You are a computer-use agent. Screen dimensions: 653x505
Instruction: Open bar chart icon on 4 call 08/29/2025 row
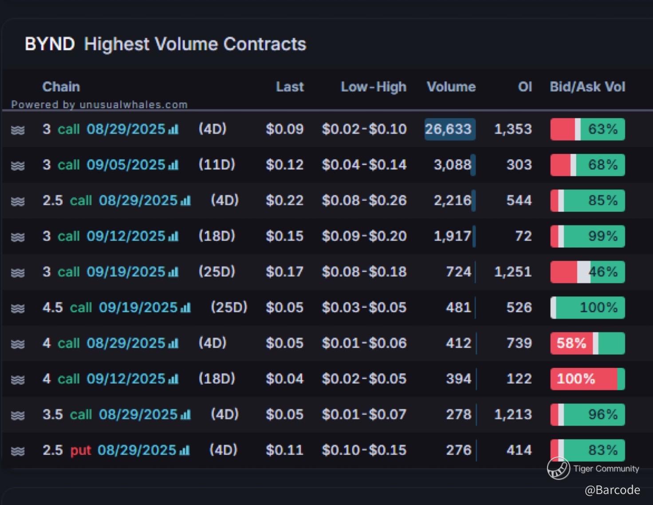point(173,343)
